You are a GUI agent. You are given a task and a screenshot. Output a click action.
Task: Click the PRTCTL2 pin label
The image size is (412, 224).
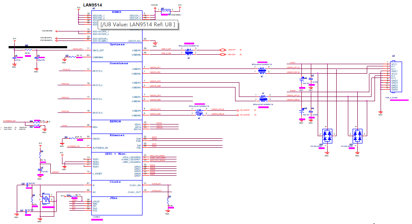click(97, 71)
